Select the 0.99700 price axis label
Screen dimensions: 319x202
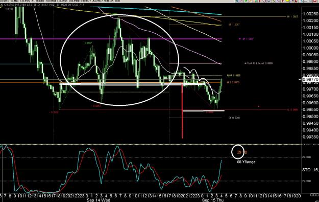coord(311,89)
